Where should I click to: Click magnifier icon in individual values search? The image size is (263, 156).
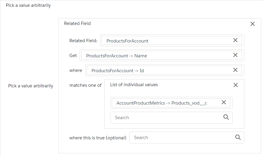226,117
